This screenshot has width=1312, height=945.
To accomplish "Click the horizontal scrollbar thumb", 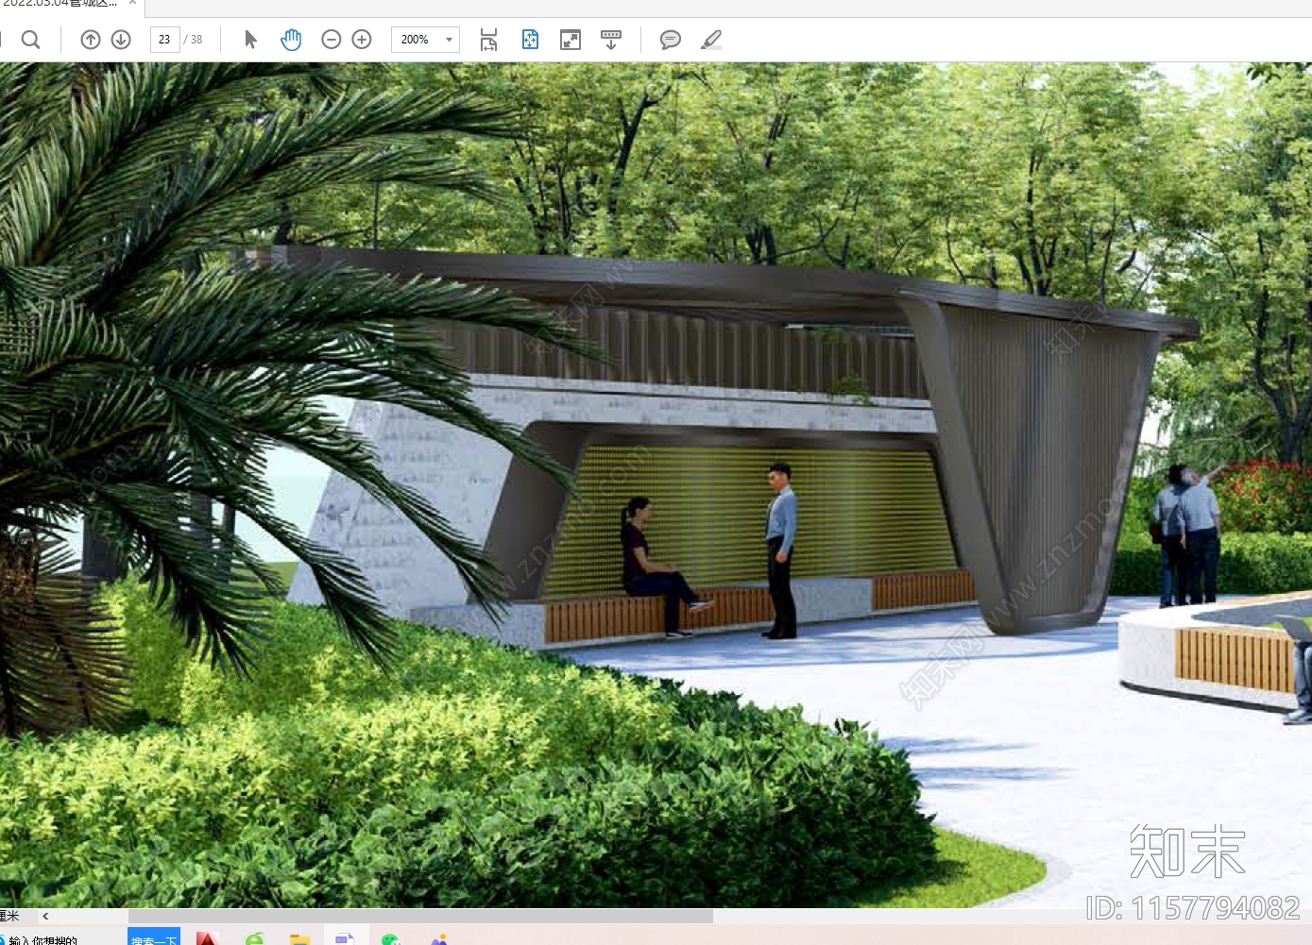I will pyautogui.click(x=420, y=916).
